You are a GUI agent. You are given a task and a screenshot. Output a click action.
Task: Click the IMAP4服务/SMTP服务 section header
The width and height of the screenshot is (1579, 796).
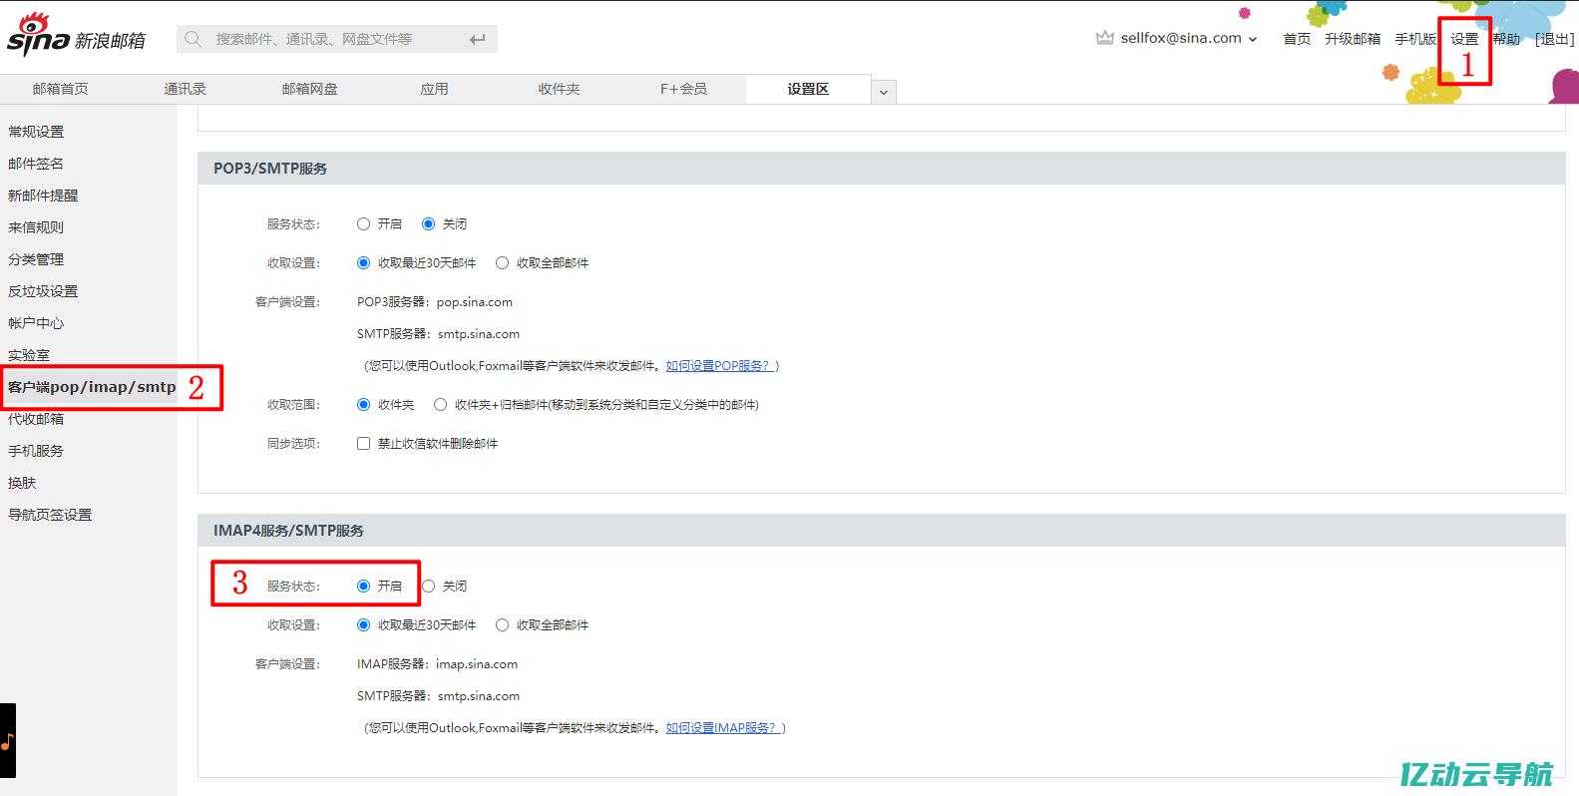pos(882,531)
